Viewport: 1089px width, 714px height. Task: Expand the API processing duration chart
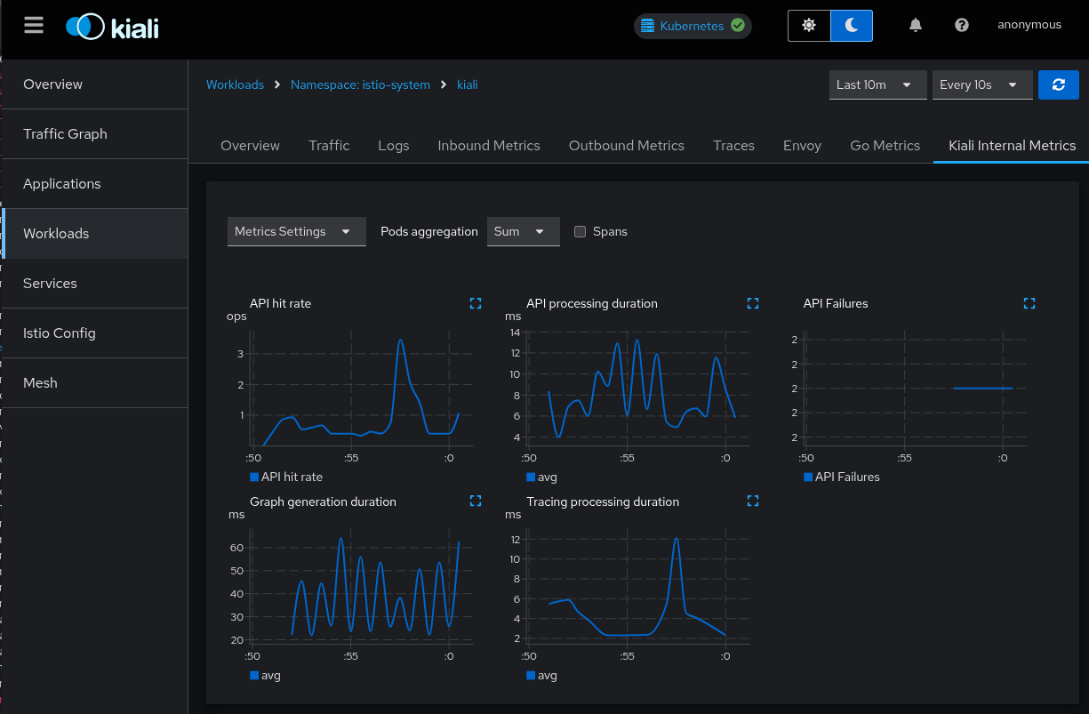pos(753,303)
